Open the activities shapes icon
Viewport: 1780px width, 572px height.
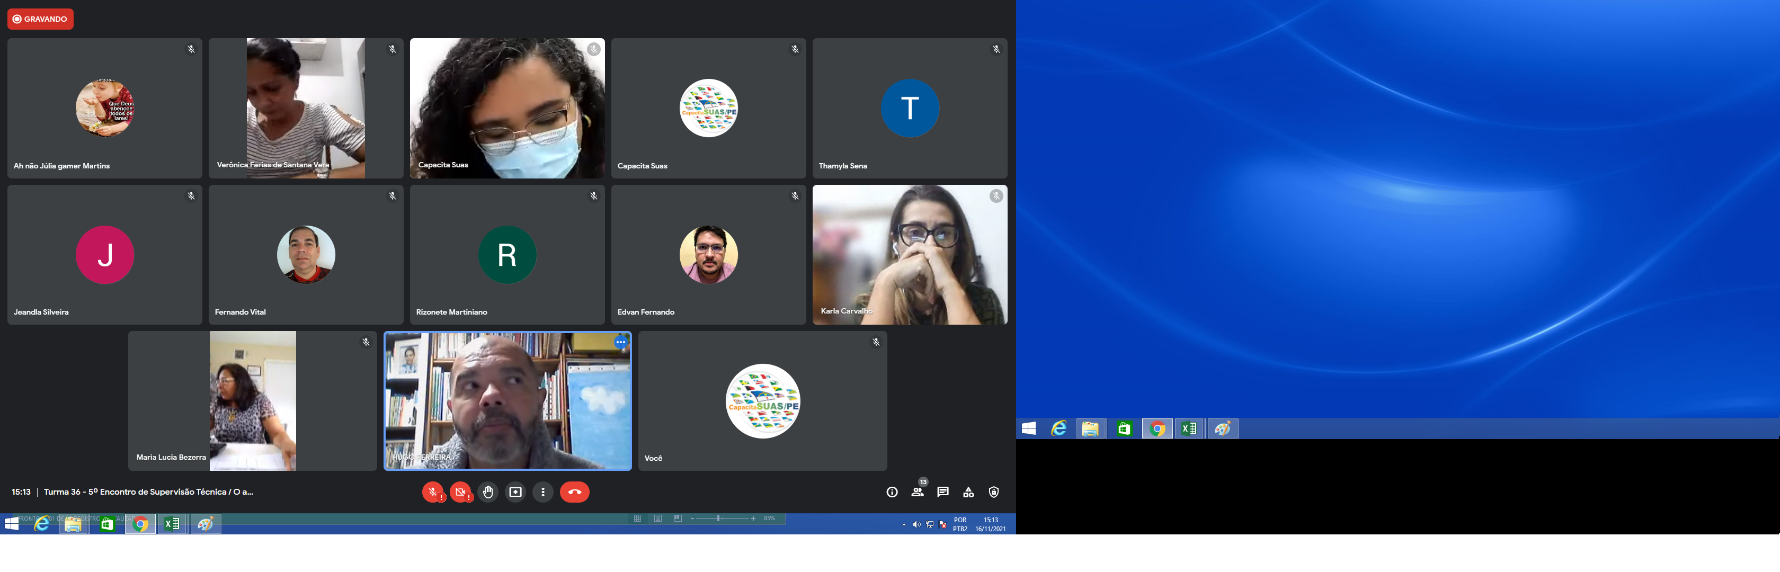[x=968, y=492]
